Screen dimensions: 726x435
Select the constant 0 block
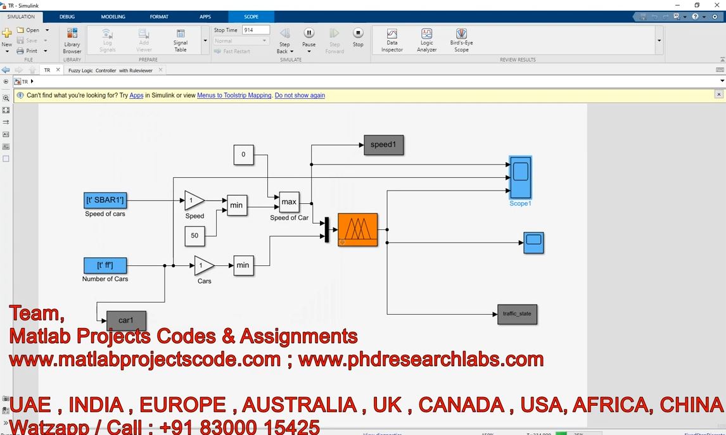click(243, 154)
